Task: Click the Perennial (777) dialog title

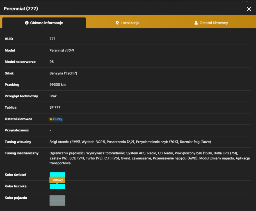Action: 21,8
